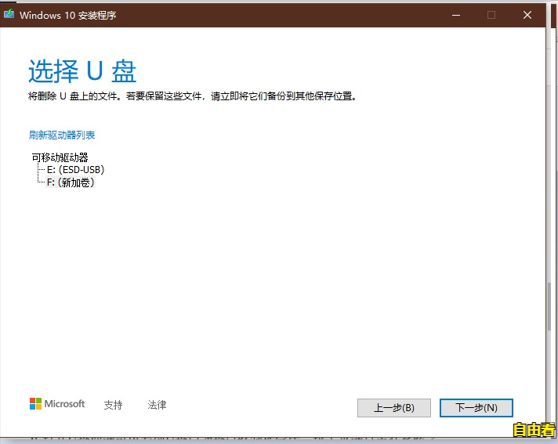Click the 下一步(N) button

[476, 408]
